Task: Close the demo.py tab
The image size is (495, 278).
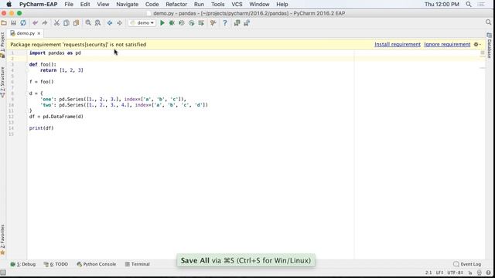Action: coord(39,33)
